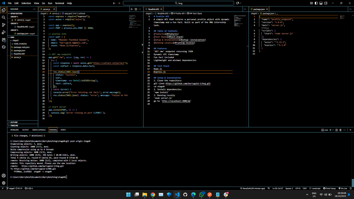Screen dimensions: 354x199
Task: Open the Source Control view
Action: (3, 25)
